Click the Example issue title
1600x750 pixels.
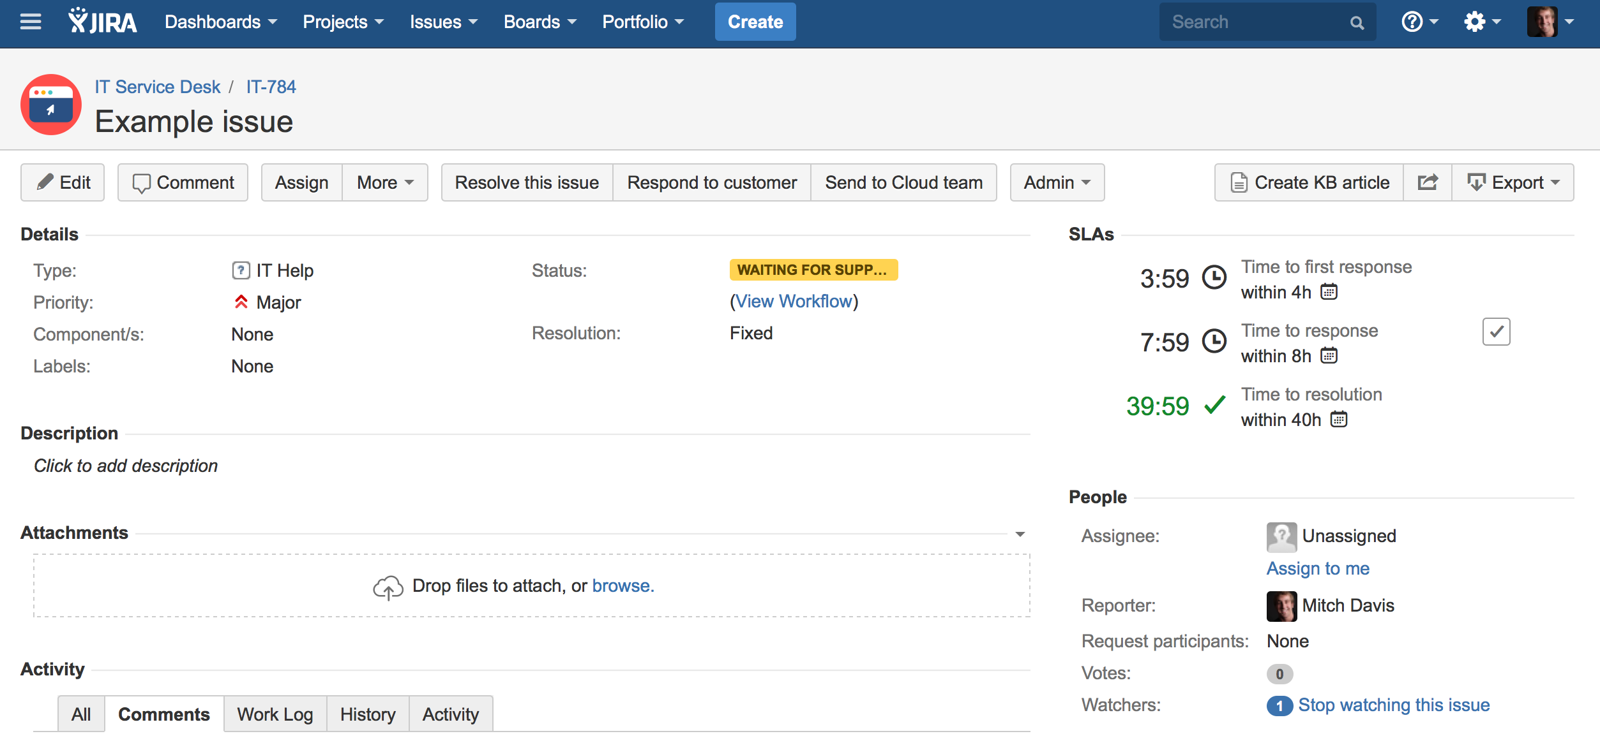point(194,121)
